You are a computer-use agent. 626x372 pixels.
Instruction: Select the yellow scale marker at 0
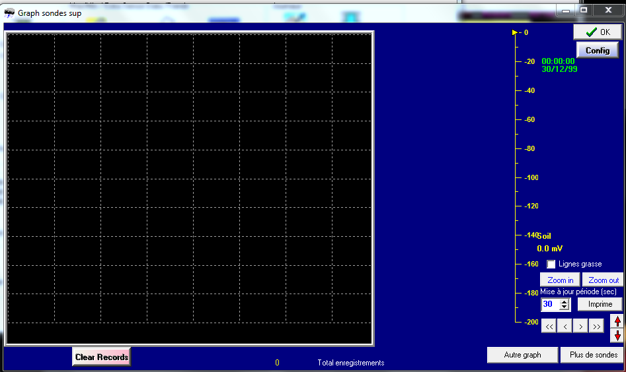(514, 32)
